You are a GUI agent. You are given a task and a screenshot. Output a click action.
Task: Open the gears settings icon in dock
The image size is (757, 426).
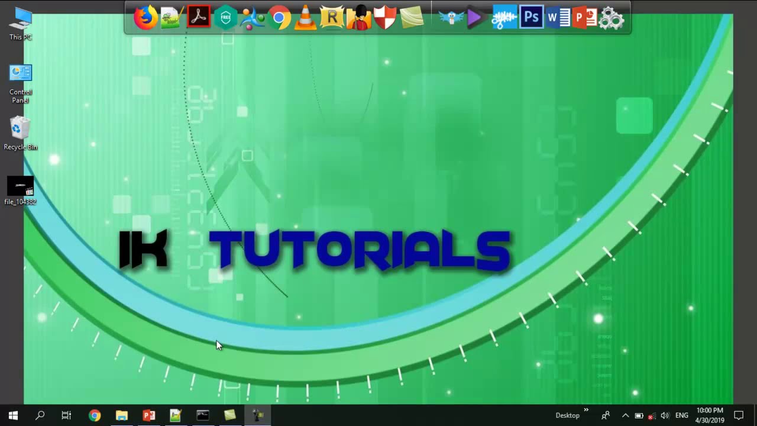pos(611,18)
